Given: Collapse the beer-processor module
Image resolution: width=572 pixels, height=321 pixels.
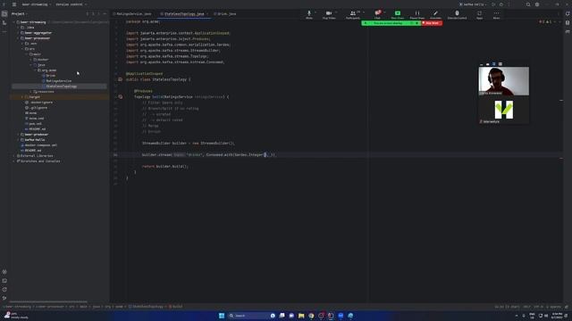Looking at the screenshot, I should coord(18,38).
